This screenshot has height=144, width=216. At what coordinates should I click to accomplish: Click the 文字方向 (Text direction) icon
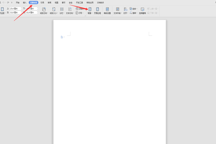click(70, 10)
